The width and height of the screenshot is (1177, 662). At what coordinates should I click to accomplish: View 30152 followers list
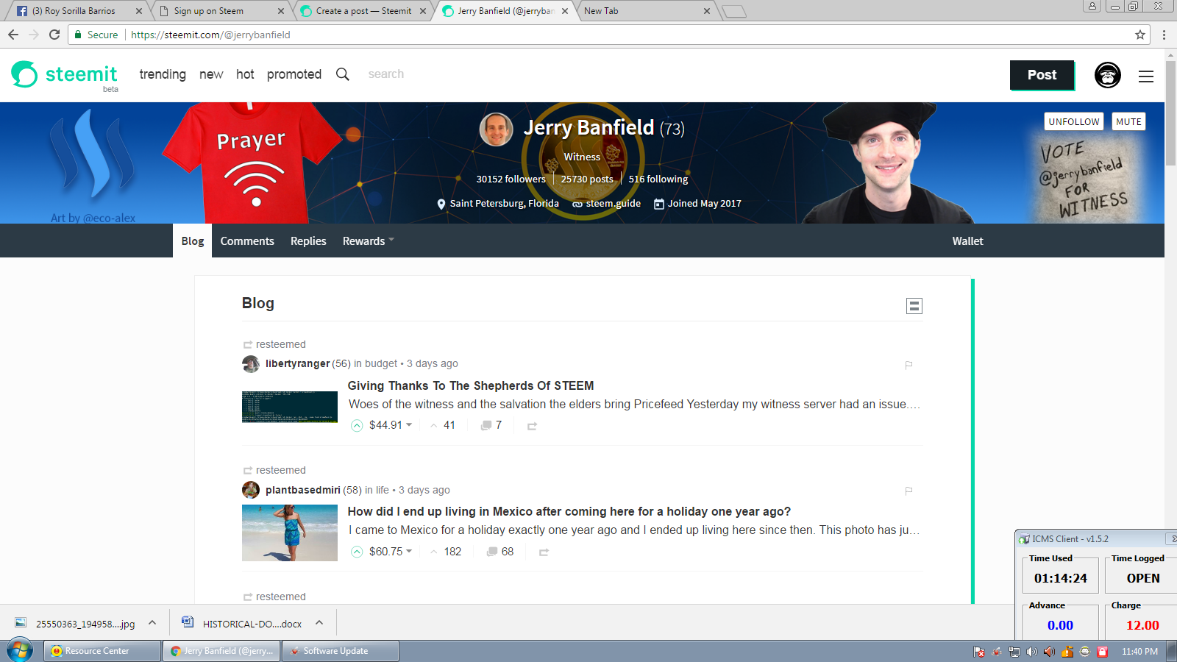pyautogui.click(x=511, y=179)
